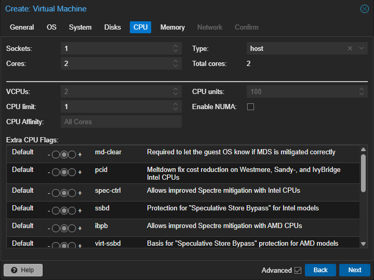Screen dimensions: 374x280
Task: Set md-clear flag to default (middle radio)
Action: point(64,155)
